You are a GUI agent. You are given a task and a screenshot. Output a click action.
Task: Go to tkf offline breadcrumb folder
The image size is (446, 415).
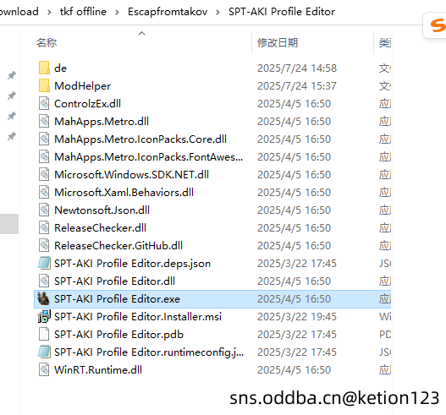tap(83, 12)
